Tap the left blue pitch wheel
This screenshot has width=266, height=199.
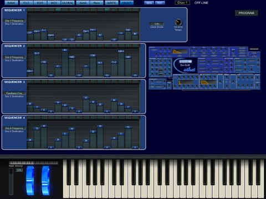30,181
